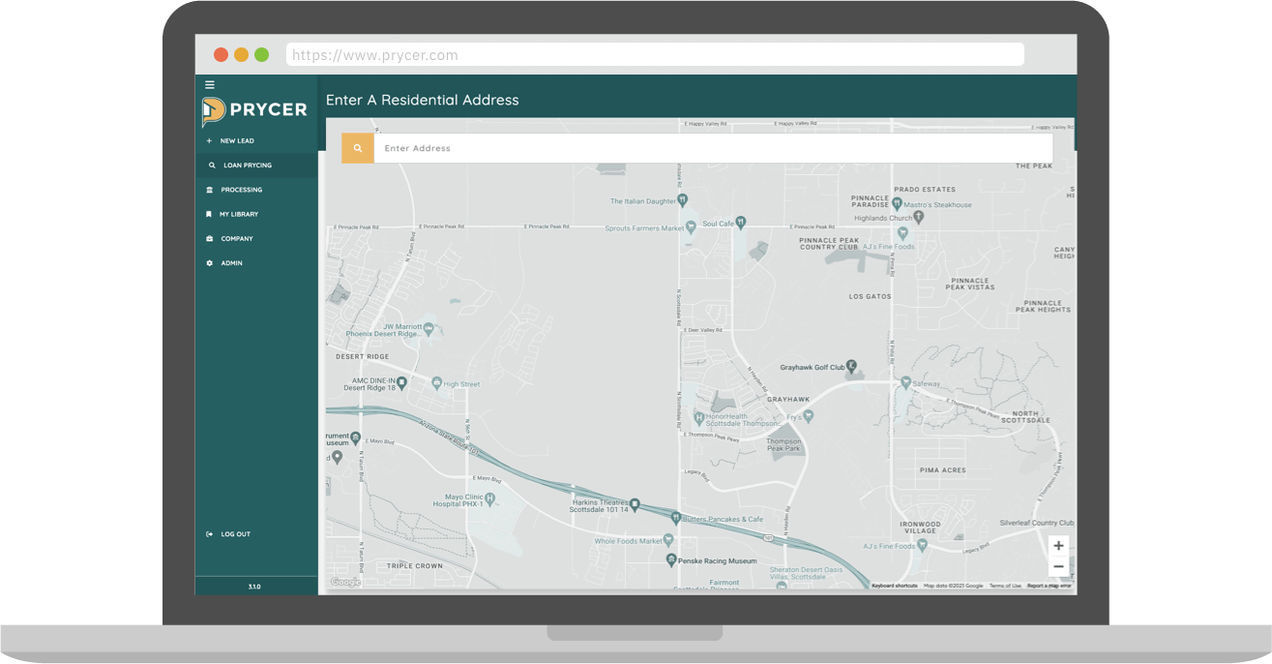This screenshot has height=664, width=1272.
Task: Click the Mayo Clinic Hospital map marker
Action: (489, 499)
